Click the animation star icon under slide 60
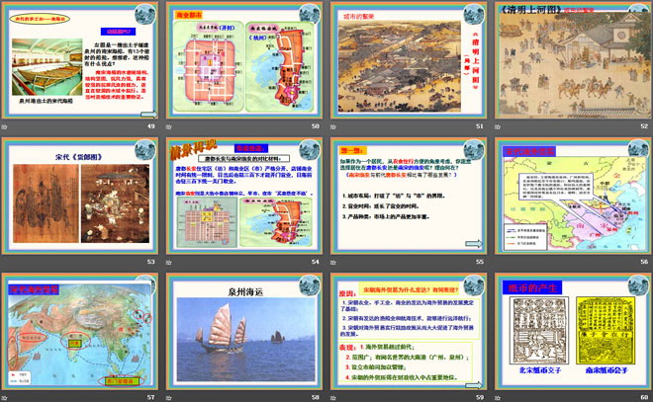This screenshot has width=653, height=402. point(498,398)
